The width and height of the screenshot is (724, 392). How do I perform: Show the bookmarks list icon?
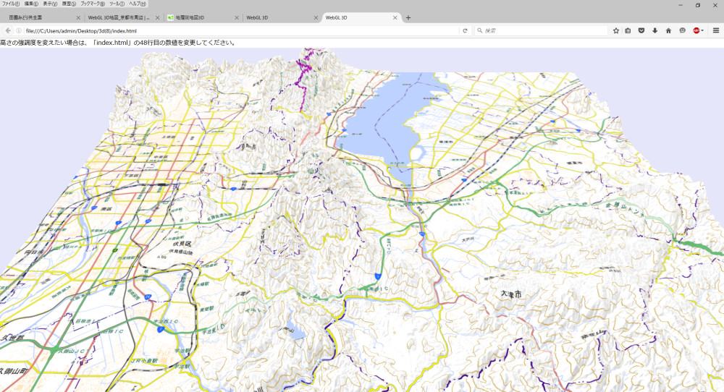(628, 30)
